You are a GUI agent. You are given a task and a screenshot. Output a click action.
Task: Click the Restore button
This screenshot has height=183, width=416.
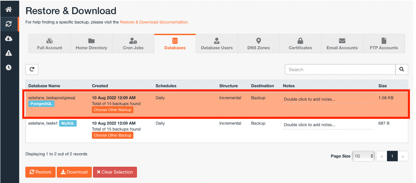tap(41, 172)
